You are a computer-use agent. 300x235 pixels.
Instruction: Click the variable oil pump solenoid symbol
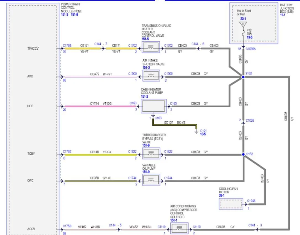[x=151, y=180]
